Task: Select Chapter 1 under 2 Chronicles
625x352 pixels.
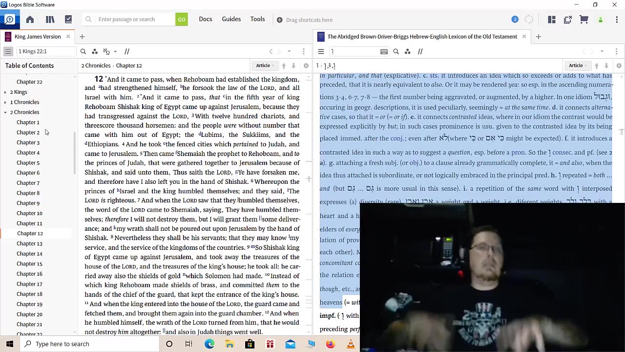Action: coord(28,122)
